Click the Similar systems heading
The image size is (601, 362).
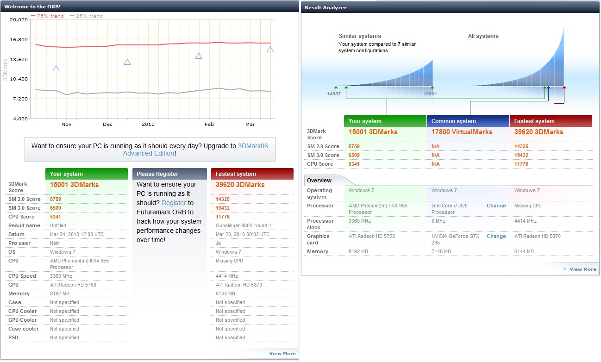coord(360,36)
